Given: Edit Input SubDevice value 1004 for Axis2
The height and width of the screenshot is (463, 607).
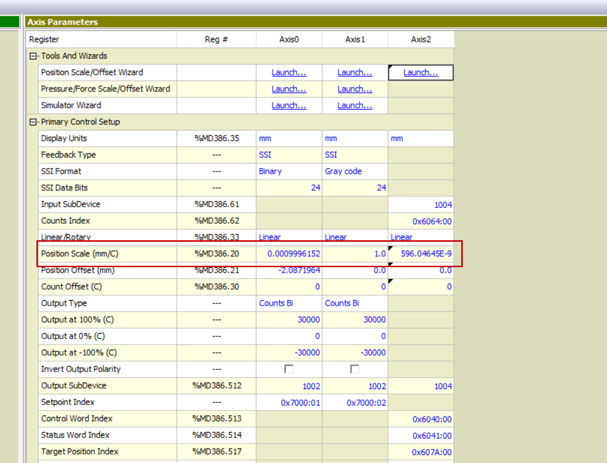Looking at the screenshot, I should (421, 204).
